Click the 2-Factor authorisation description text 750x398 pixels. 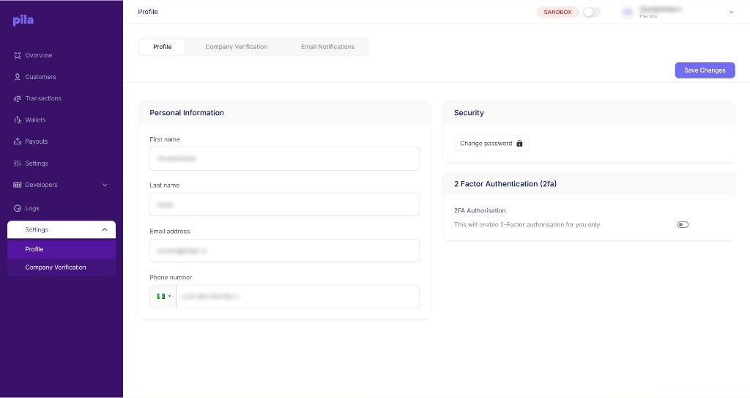point(527,224)
